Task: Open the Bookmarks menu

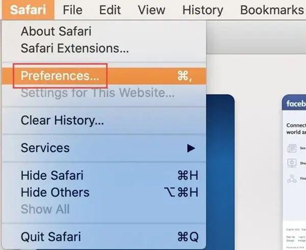Action: (x=272, y=10)
